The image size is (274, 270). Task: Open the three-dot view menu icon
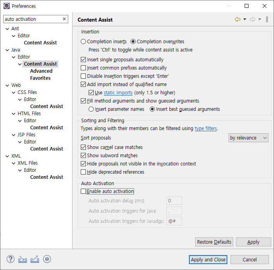click(x=267, y=19)
